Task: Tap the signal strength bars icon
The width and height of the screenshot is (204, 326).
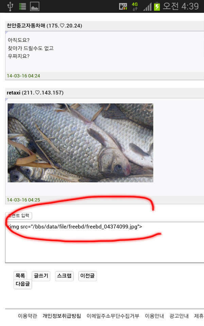Action: tap(147, 7)
